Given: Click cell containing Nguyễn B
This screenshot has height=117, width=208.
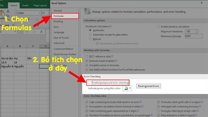Looking at the screenshot, I should (7, 67).
